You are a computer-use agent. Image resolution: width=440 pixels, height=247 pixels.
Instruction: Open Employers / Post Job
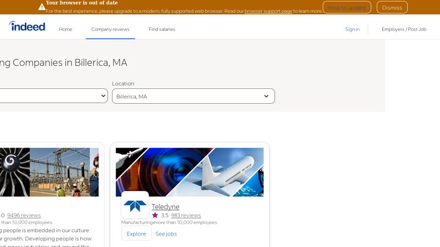pyautogui.click(x=404, y=29)
